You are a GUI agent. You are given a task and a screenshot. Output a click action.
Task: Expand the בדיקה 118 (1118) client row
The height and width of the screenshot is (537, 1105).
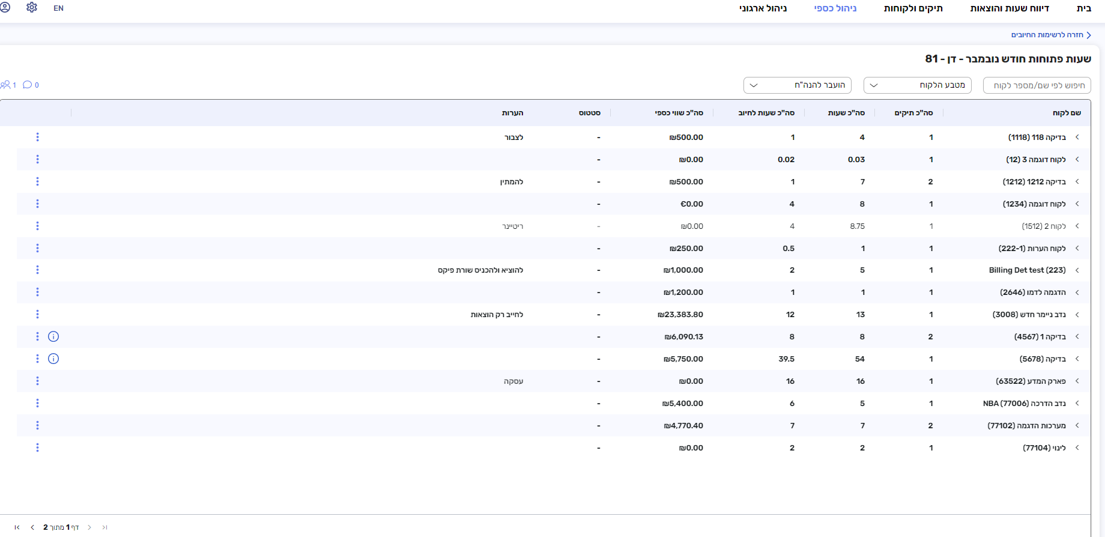[x=1077, y=138]
